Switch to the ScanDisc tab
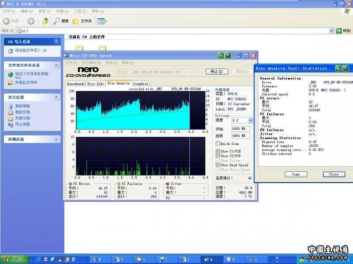Image resolution: width=353 pixels, height=264 pixels. point(141,84)
